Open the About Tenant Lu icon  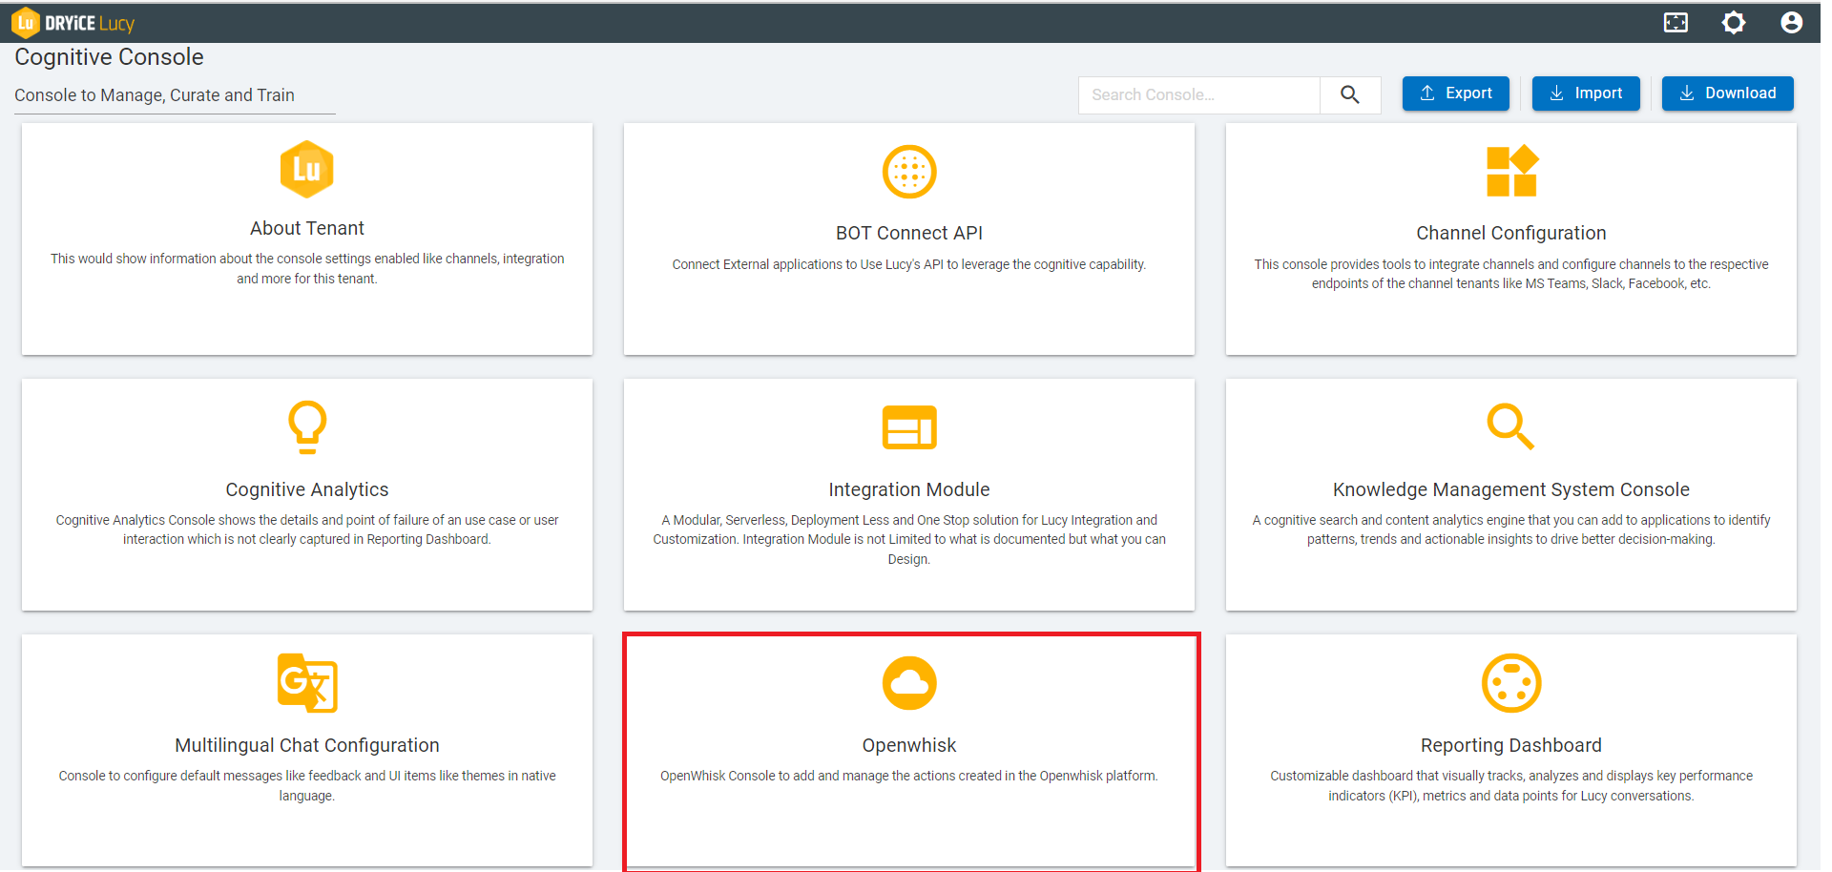click(x=306, y=169)
